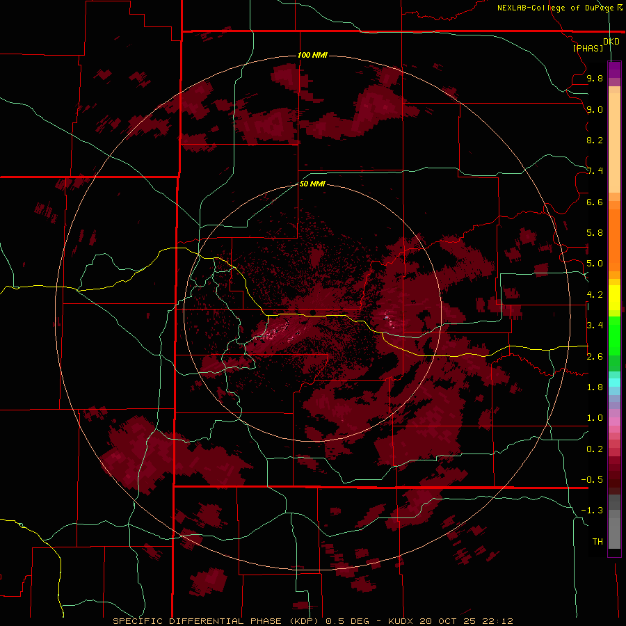The width and height of the screenshot is (626, 626).
Task: Click the [PHAS] legend label
Action: (x=588, y=48)
